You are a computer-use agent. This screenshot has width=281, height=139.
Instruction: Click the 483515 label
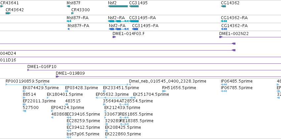click(73, 101)
